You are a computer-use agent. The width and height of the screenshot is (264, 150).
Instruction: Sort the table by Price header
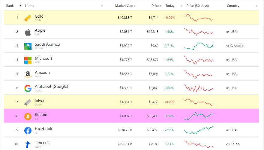click(155, 6)
